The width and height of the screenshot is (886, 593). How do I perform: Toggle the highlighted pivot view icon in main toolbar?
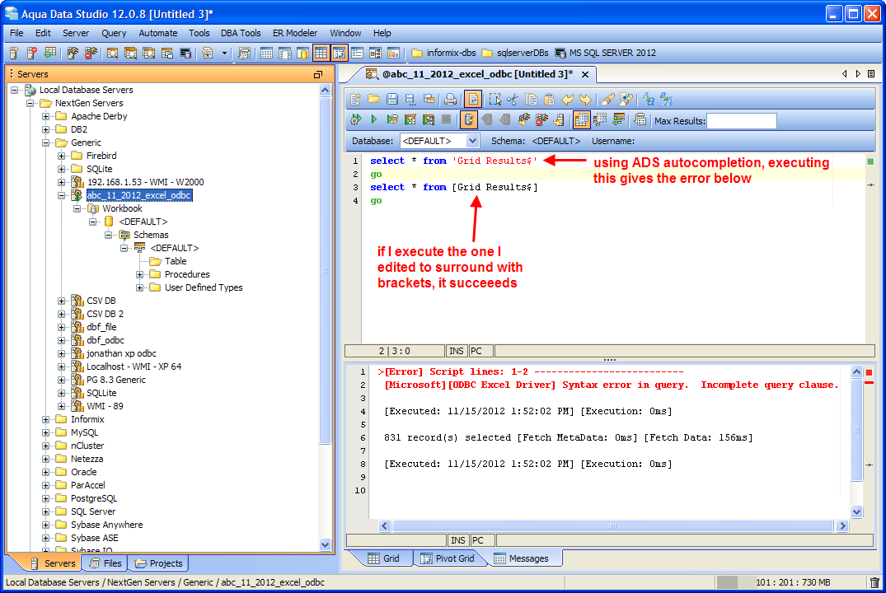pos(339,53)
